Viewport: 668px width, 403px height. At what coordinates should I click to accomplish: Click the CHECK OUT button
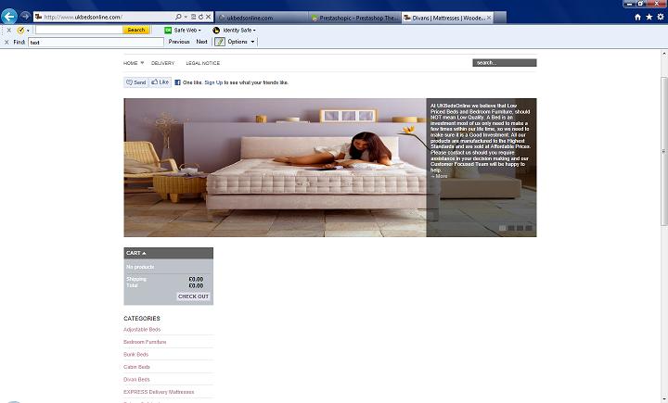(x=193, y=296)
